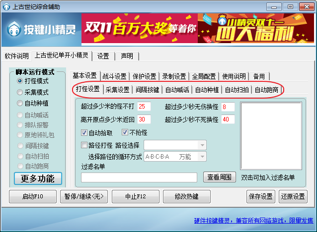Open the 声明 tab

[x=127, y=56]
